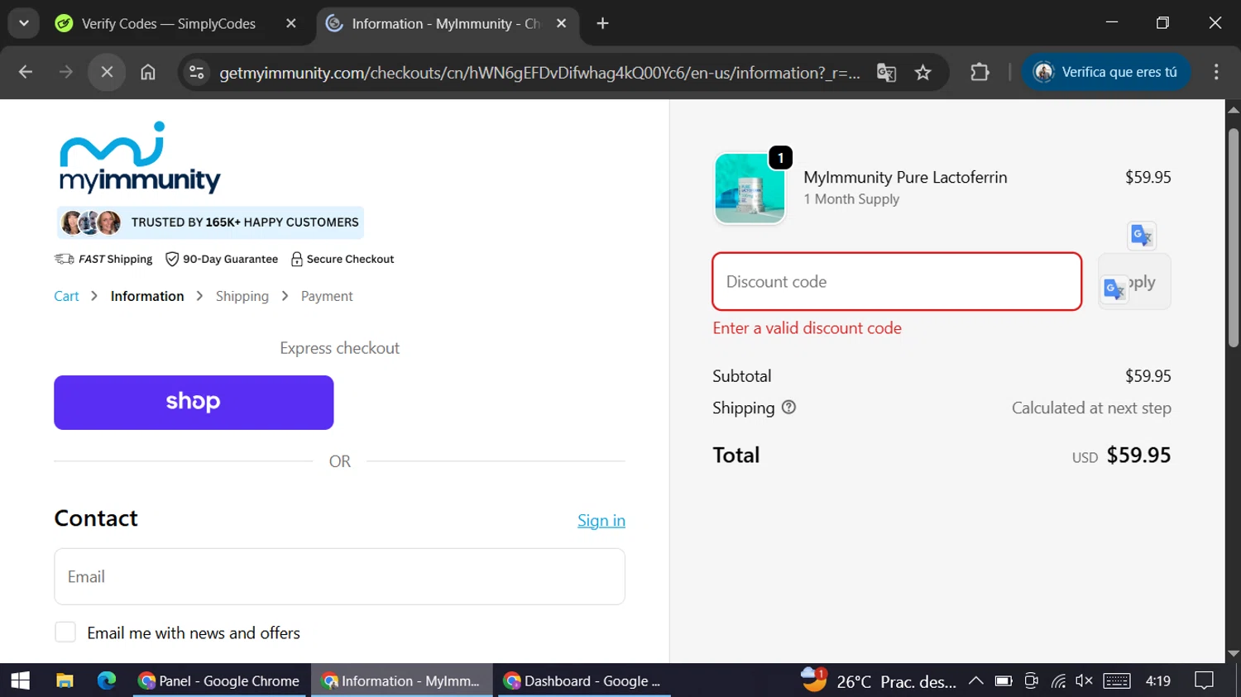Open Wi-Fi network settings icon
Image resolution: width=1241 pixels, height=697 pixels.
(x=1058, y=680)
